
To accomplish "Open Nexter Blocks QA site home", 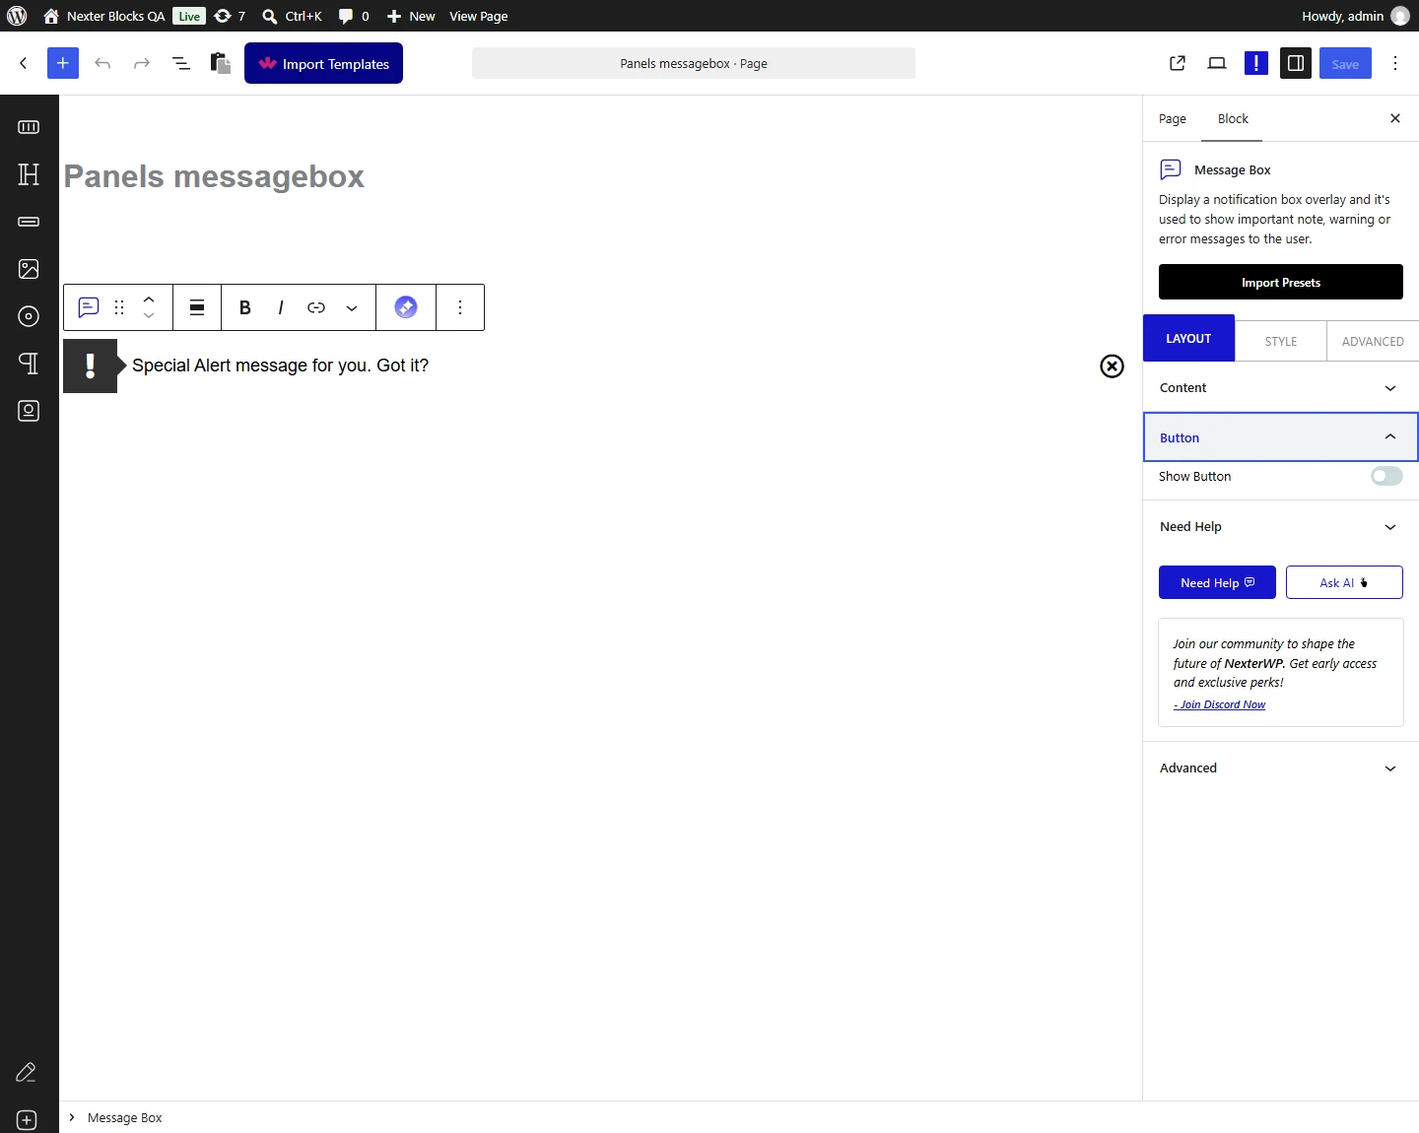I will pyautogui.click(x=103, y=16).
